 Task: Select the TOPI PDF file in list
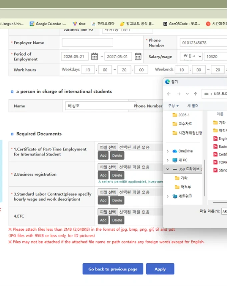(220, 162)
